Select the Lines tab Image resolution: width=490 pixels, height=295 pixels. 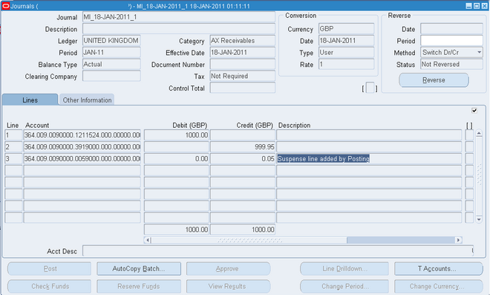click(x=30, y=100)
